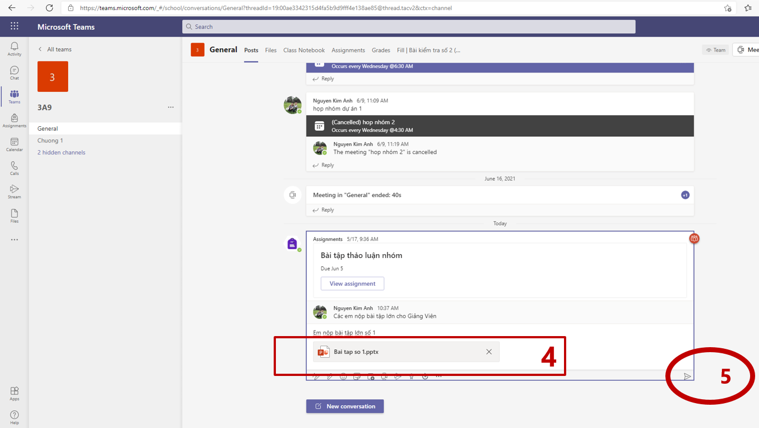Open the Apps store icon

pyautogui.click(x=14, y=393)
